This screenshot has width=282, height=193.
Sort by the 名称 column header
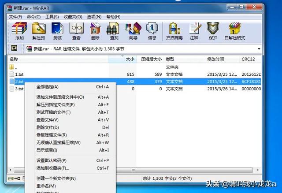coord(58,59)
